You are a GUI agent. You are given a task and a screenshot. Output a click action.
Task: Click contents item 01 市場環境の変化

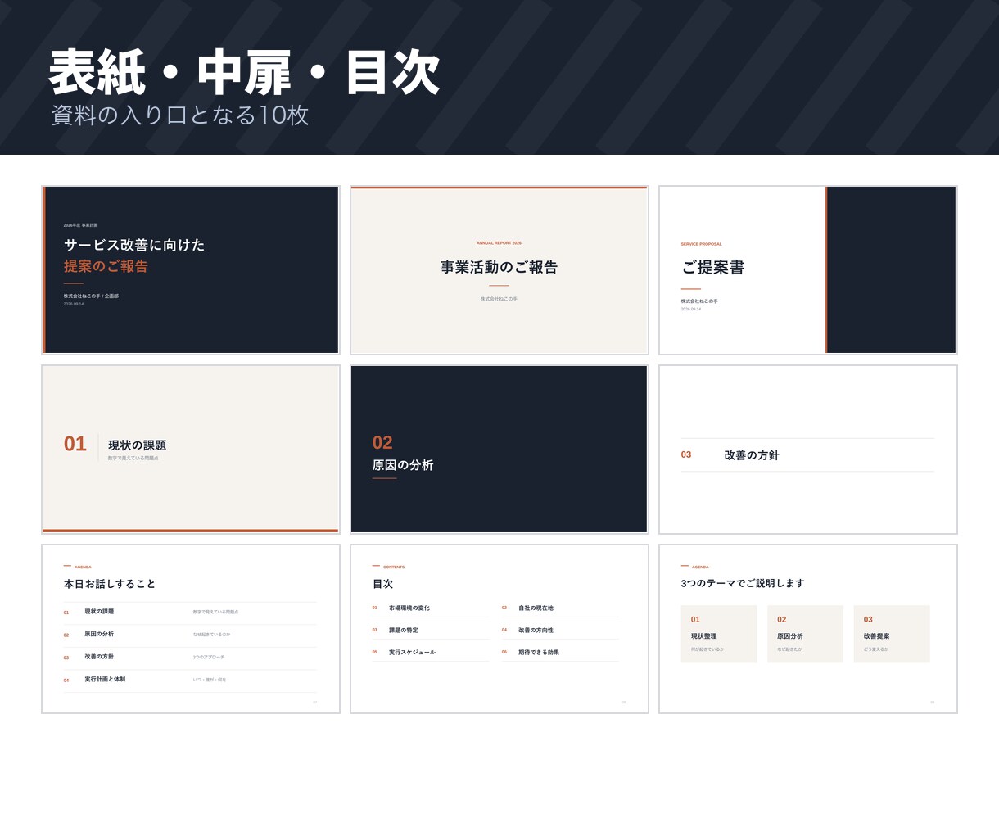click(x=431, y=608)
